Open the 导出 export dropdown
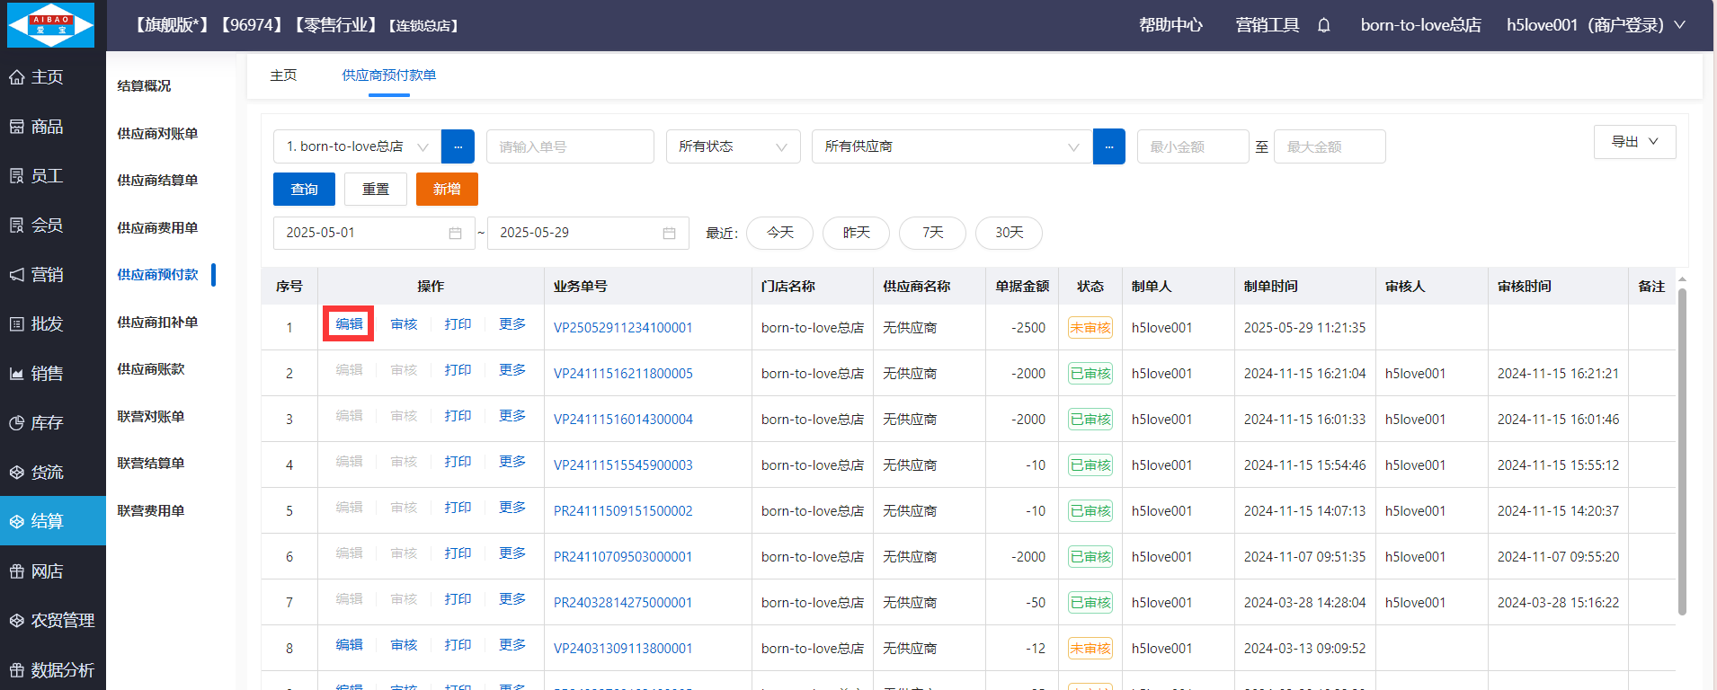Screen dimensions: 1717x690 (1633, 142)
